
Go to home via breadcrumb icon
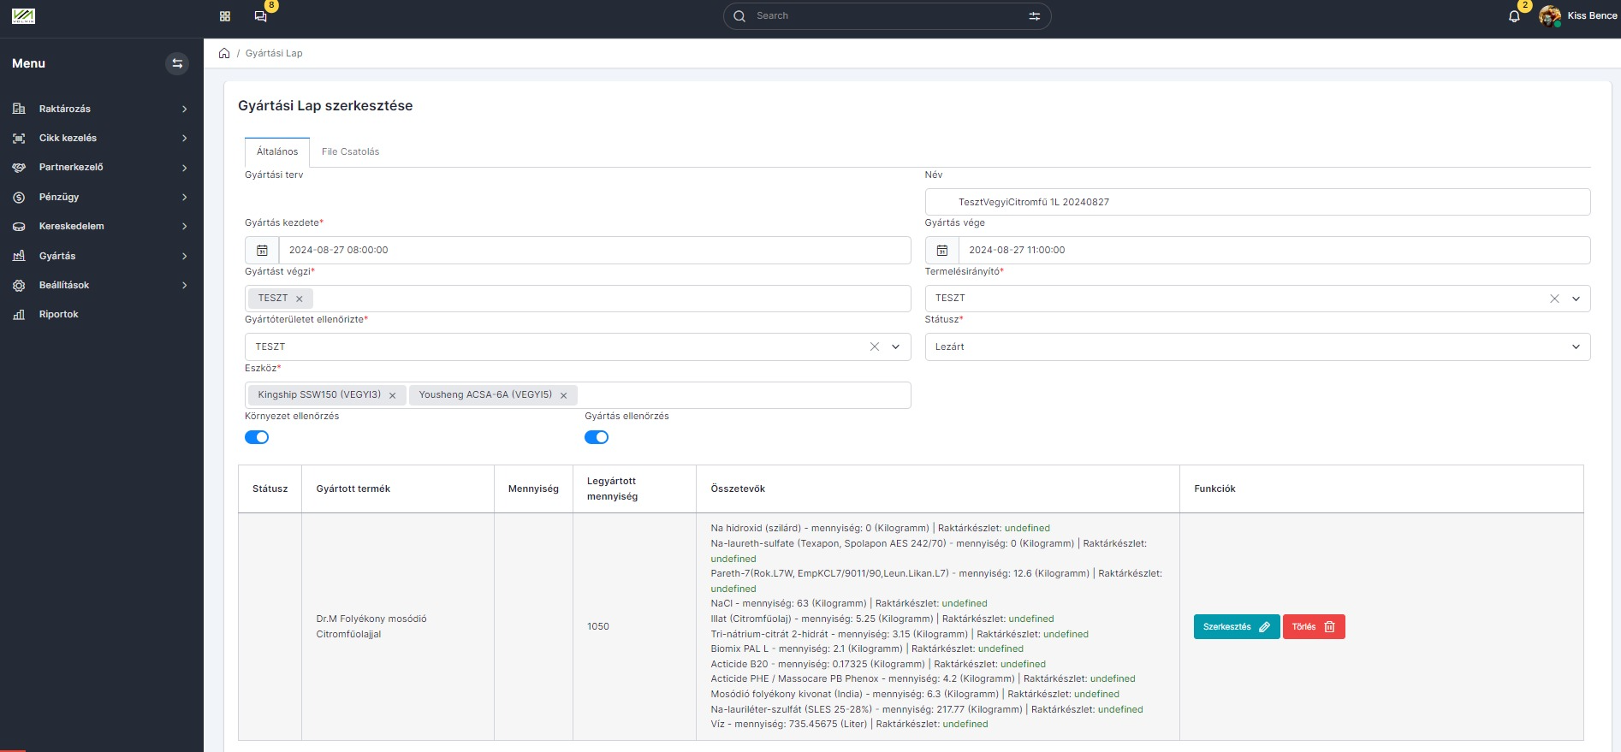click(x=224, y=53)
